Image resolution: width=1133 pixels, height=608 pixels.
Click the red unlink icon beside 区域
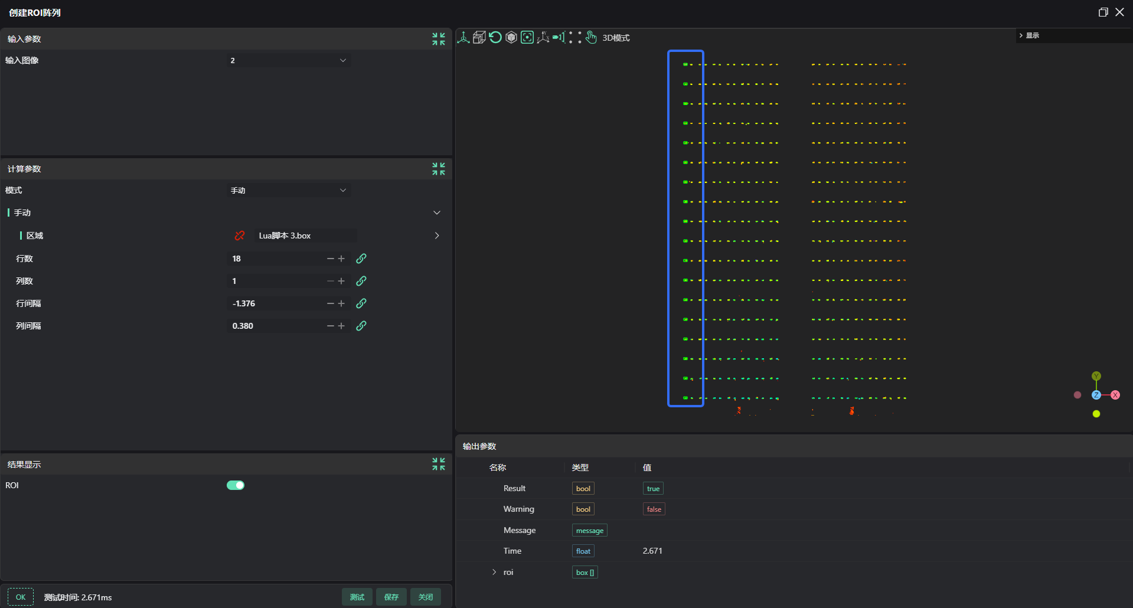[x=240, y=236]
